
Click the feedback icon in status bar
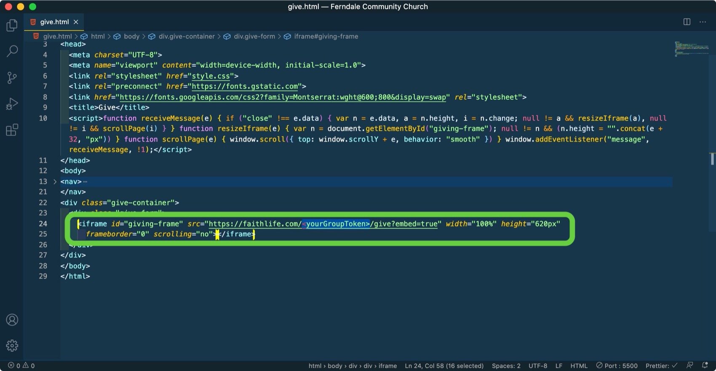pyautogui.click(x=689, y=366)
